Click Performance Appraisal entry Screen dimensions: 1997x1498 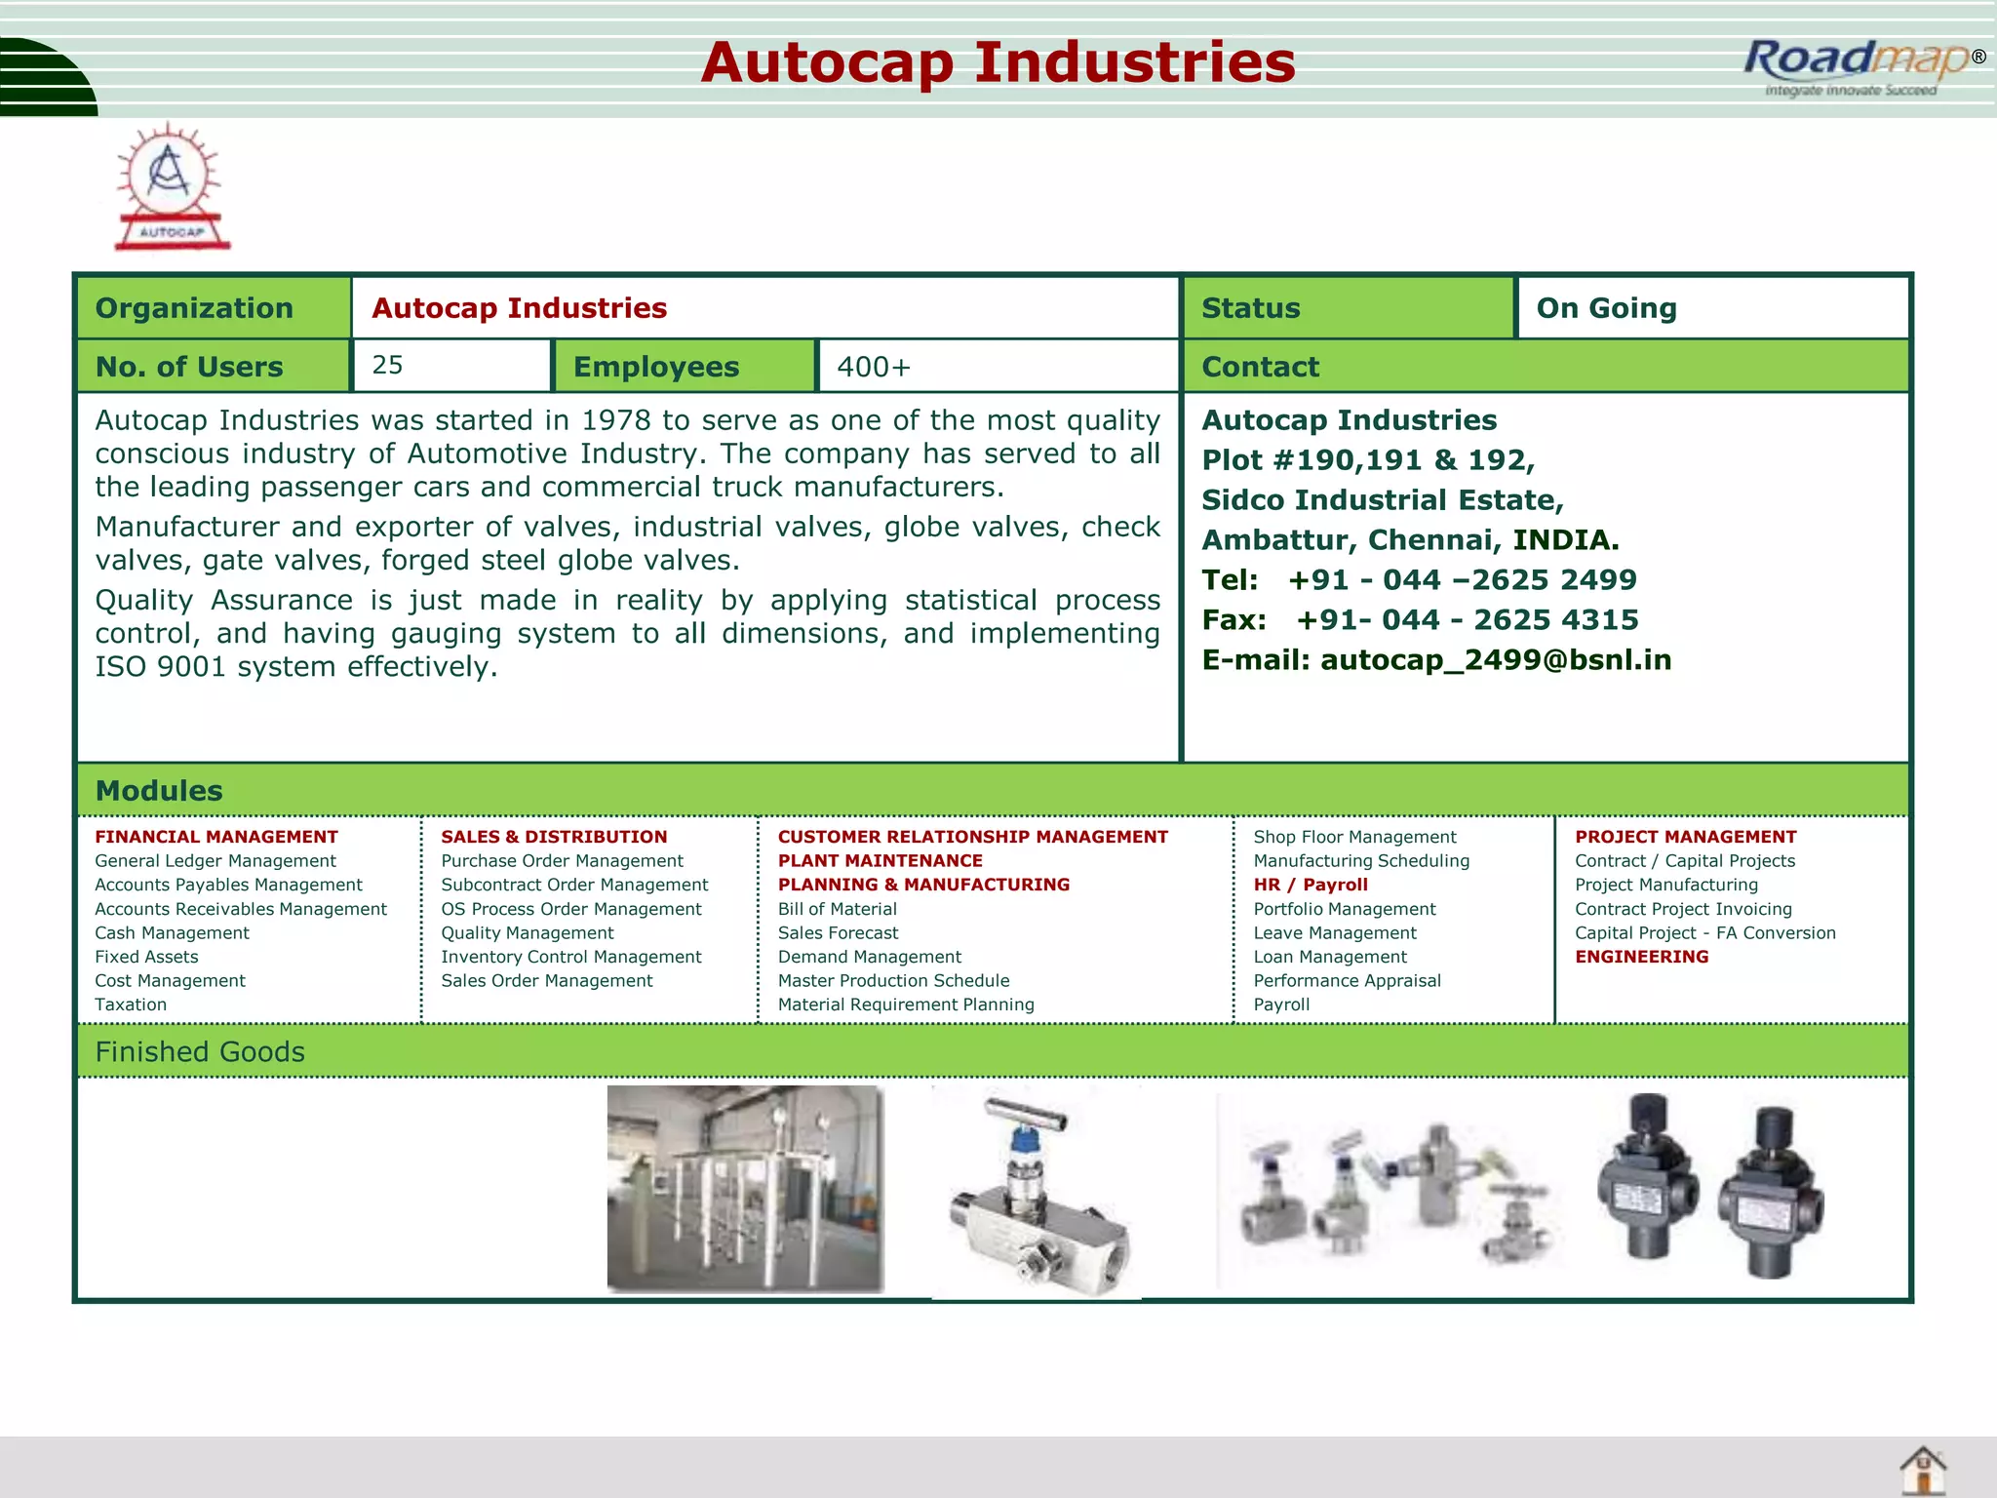coord(1347,981)
